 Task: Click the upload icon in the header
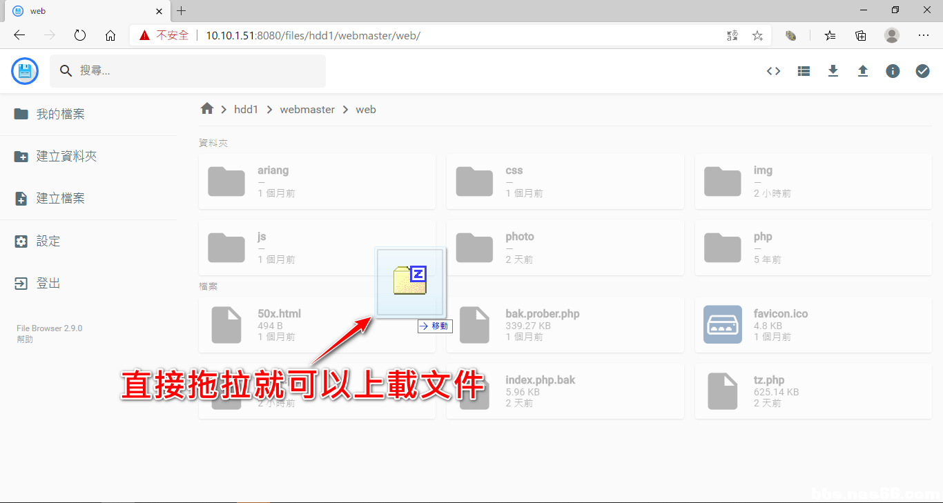click(x=863, y=71)
